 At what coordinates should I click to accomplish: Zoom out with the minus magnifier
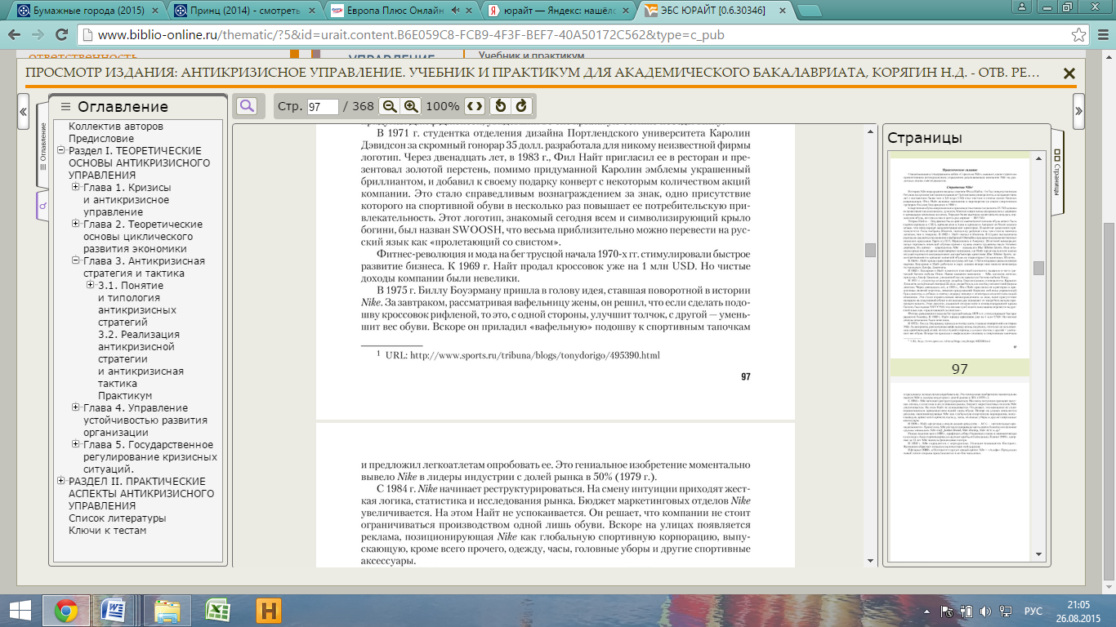[390, 106]
